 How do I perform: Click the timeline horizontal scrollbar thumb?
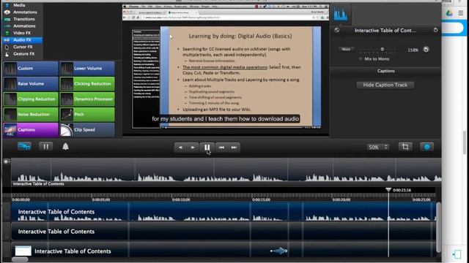20,259
